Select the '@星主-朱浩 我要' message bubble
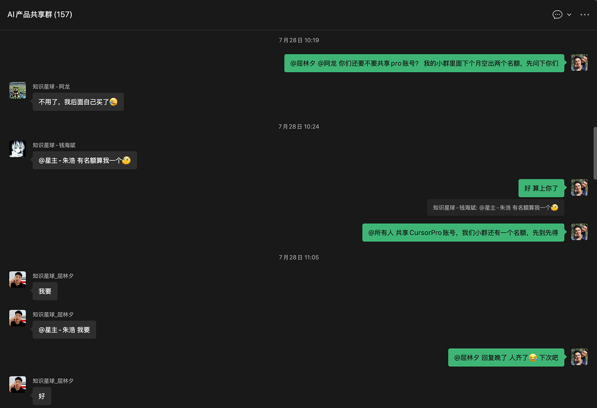This screenshot has width=597, height=408. 64,330
